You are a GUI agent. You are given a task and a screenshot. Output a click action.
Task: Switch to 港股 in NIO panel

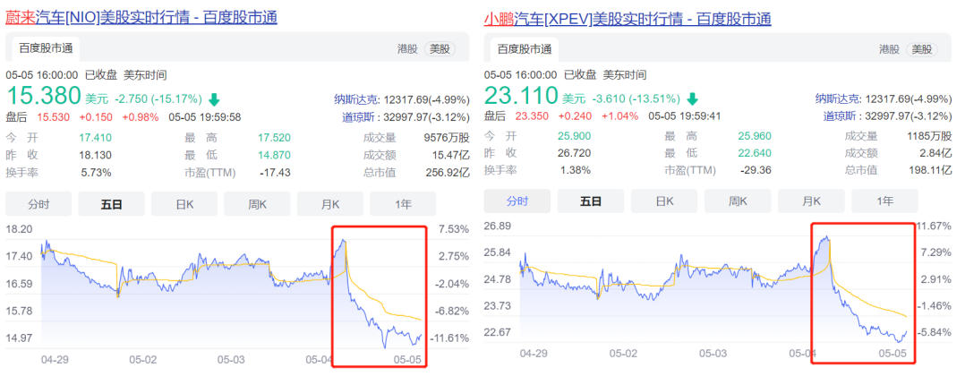coord(407,49)
